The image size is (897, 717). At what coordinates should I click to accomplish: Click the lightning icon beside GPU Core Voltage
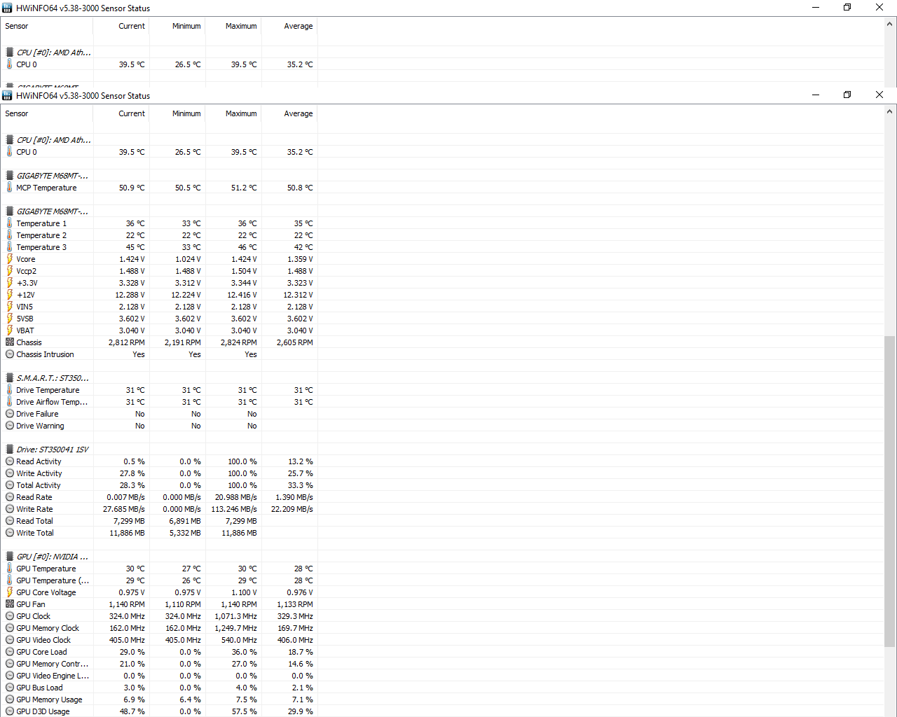coord(10,592)
